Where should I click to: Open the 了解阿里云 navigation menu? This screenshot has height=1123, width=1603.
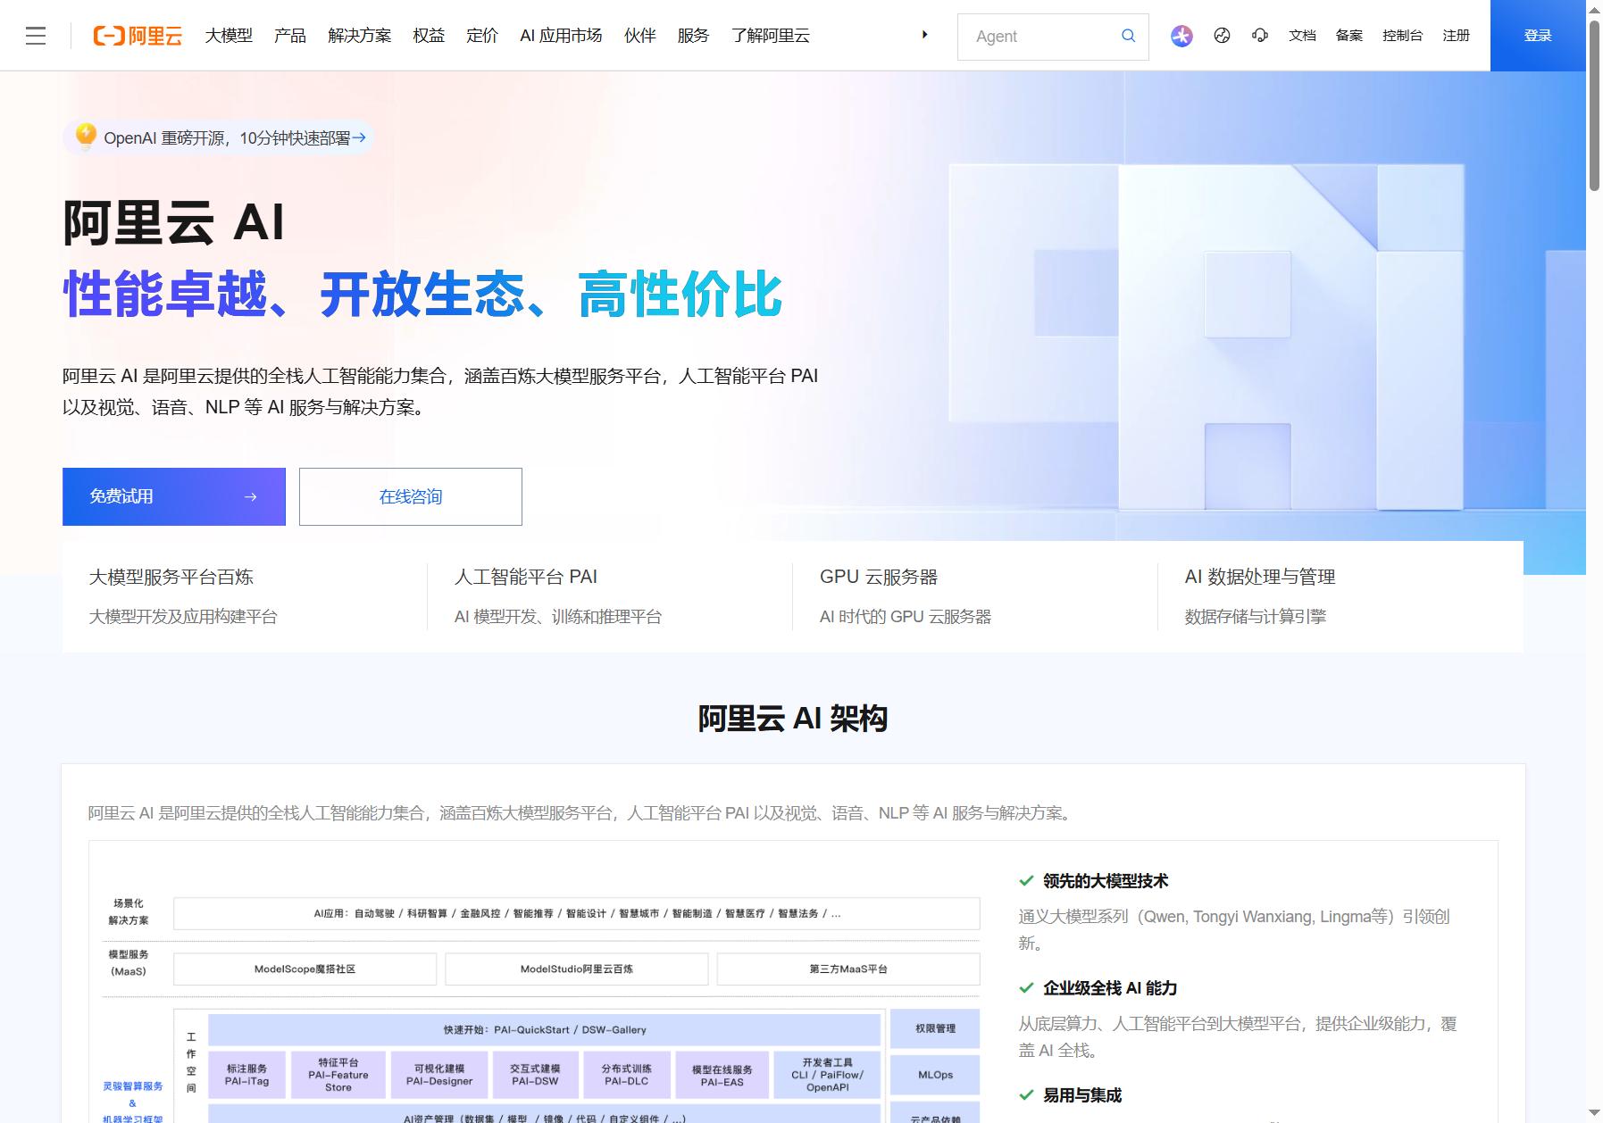tap(771, 36)
